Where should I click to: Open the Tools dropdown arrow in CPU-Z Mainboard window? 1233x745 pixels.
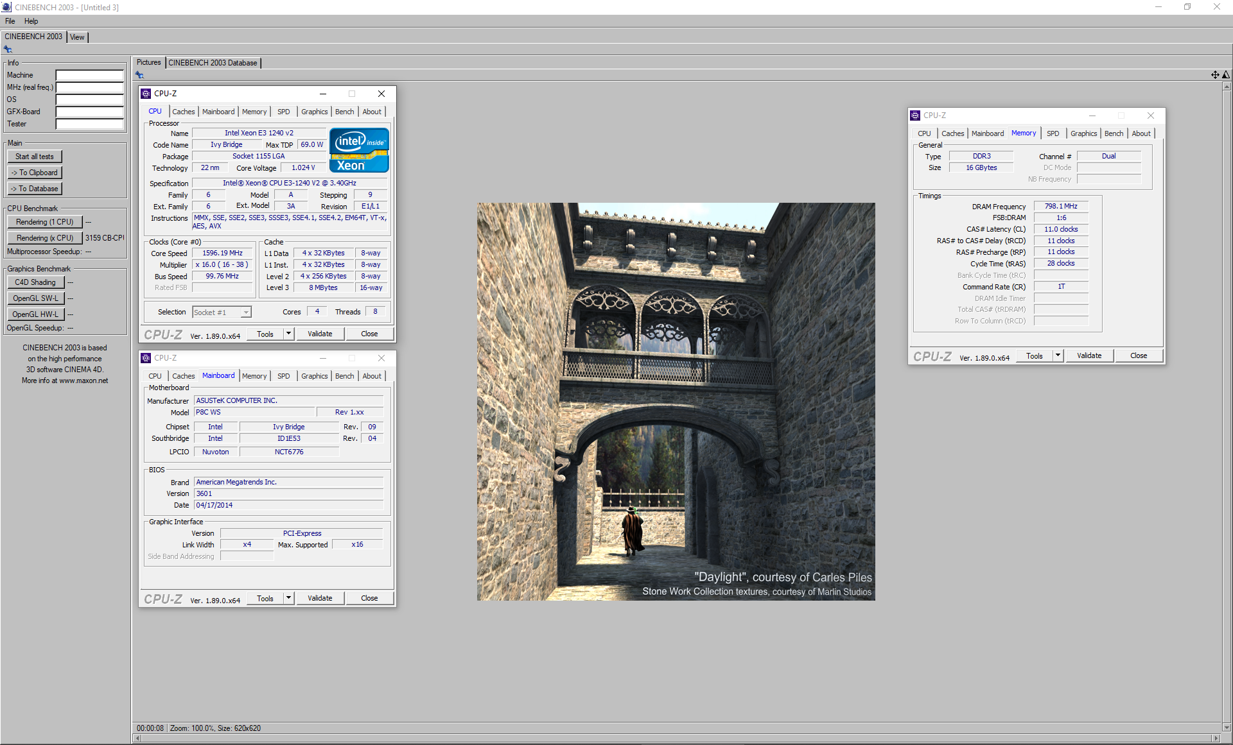click(x=288, y=598)
